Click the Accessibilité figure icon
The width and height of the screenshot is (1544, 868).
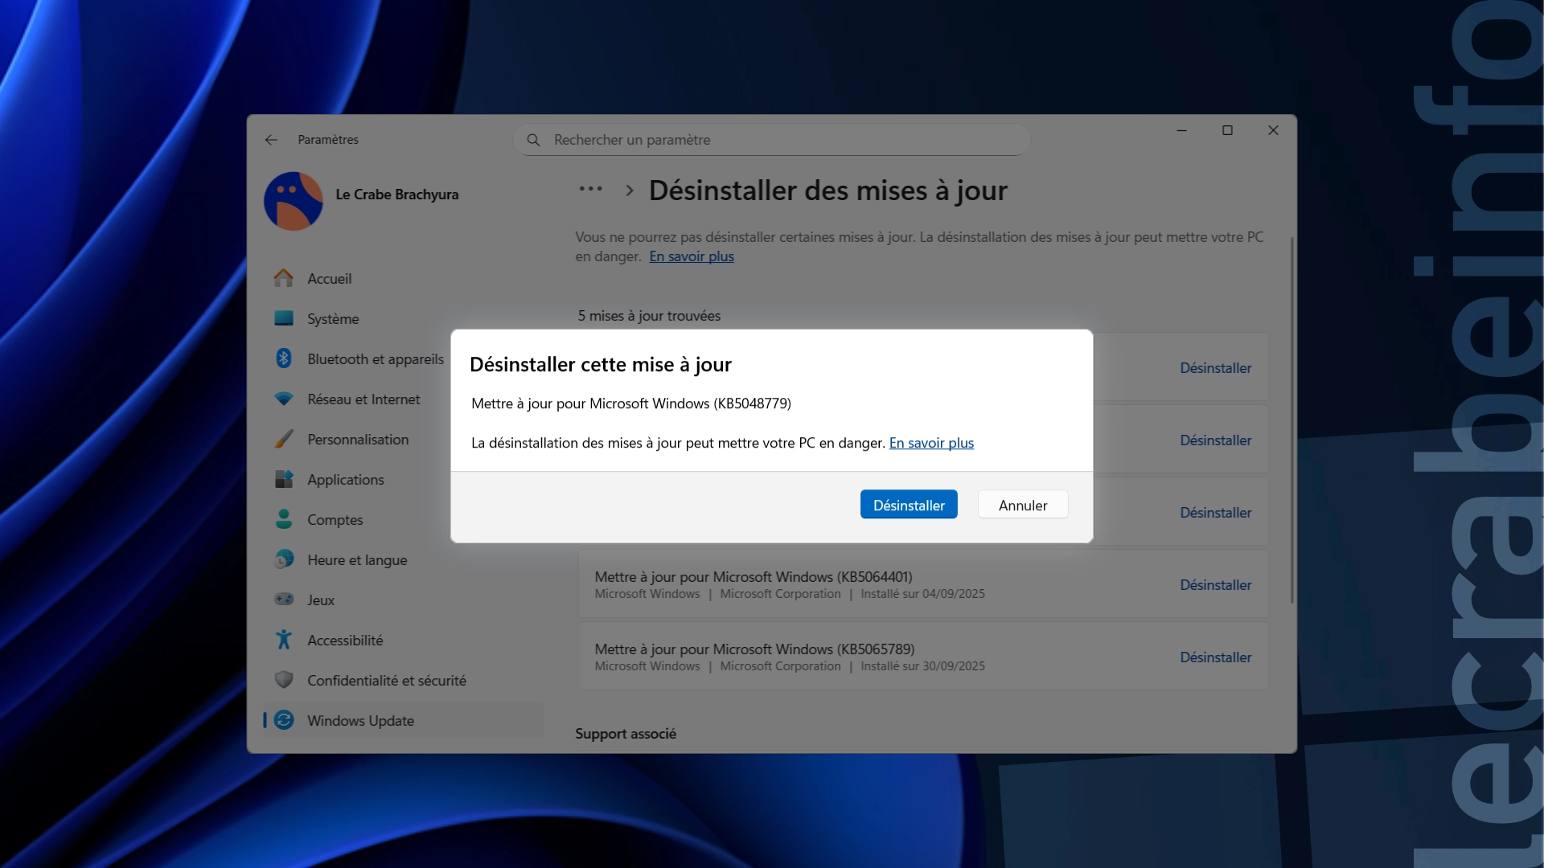click(x=283, y=640)
